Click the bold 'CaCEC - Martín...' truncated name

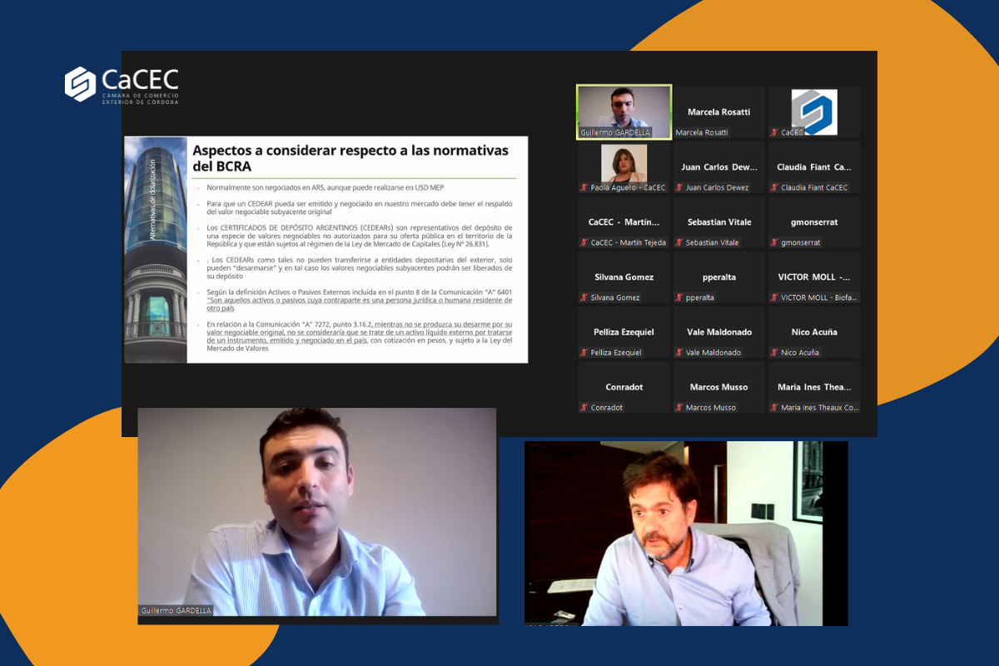pyautogui.click(x=624, y=222)
